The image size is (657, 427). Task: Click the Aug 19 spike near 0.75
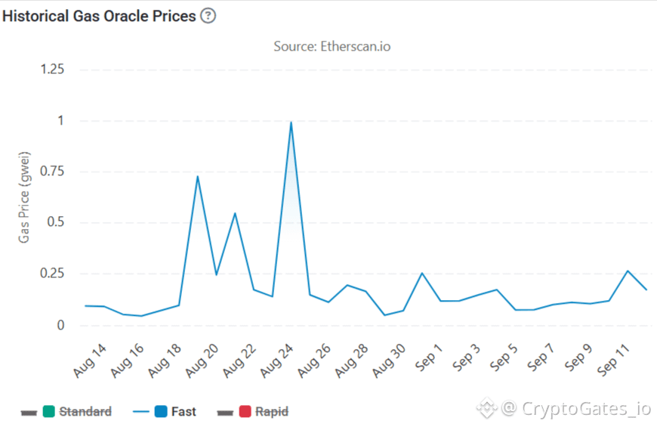tap(197, 176)
